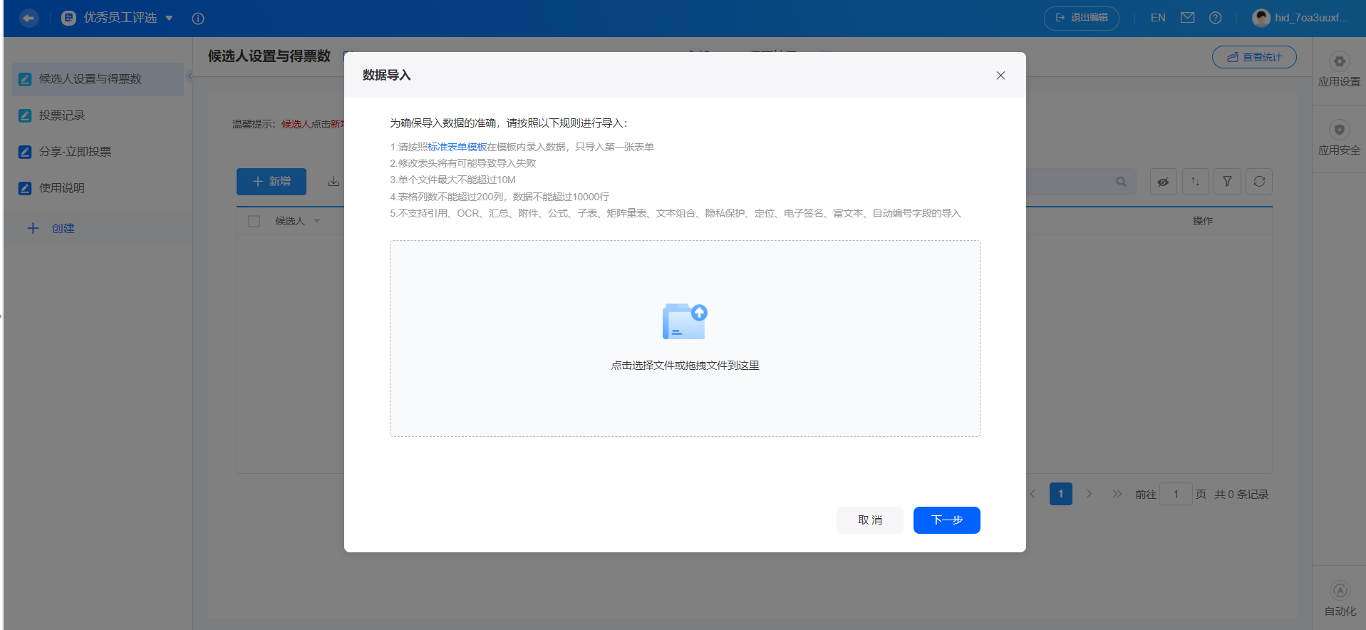Collapse the left sidebar handle
The width and height of the screenshot is (1366, 630).
pyautogui.click(x=190, y=76)
